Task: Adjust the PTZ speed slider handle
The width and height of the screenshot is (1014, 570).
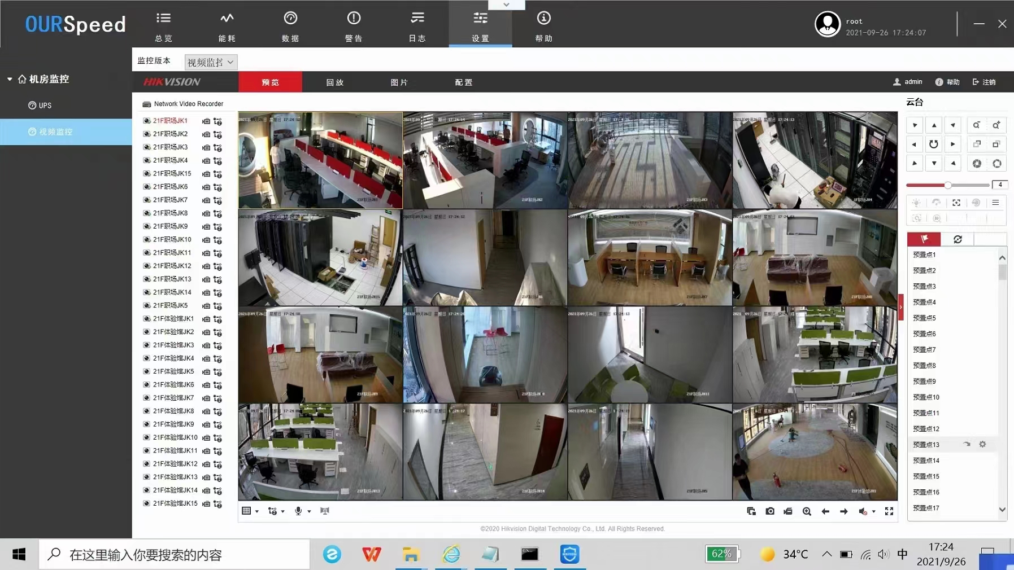Action: [948, 185]
